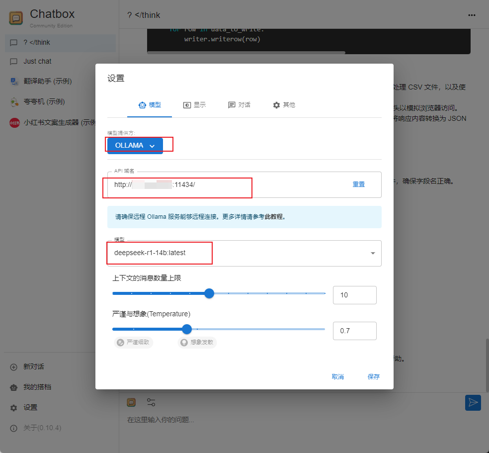
Task: Click the 取消 button
Action: click(x=337, y=376)
